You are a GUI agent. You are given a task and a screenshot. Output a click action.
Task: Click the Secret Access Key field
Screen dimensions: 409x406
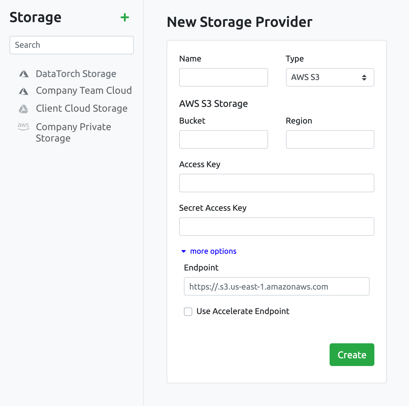[276, 227]
